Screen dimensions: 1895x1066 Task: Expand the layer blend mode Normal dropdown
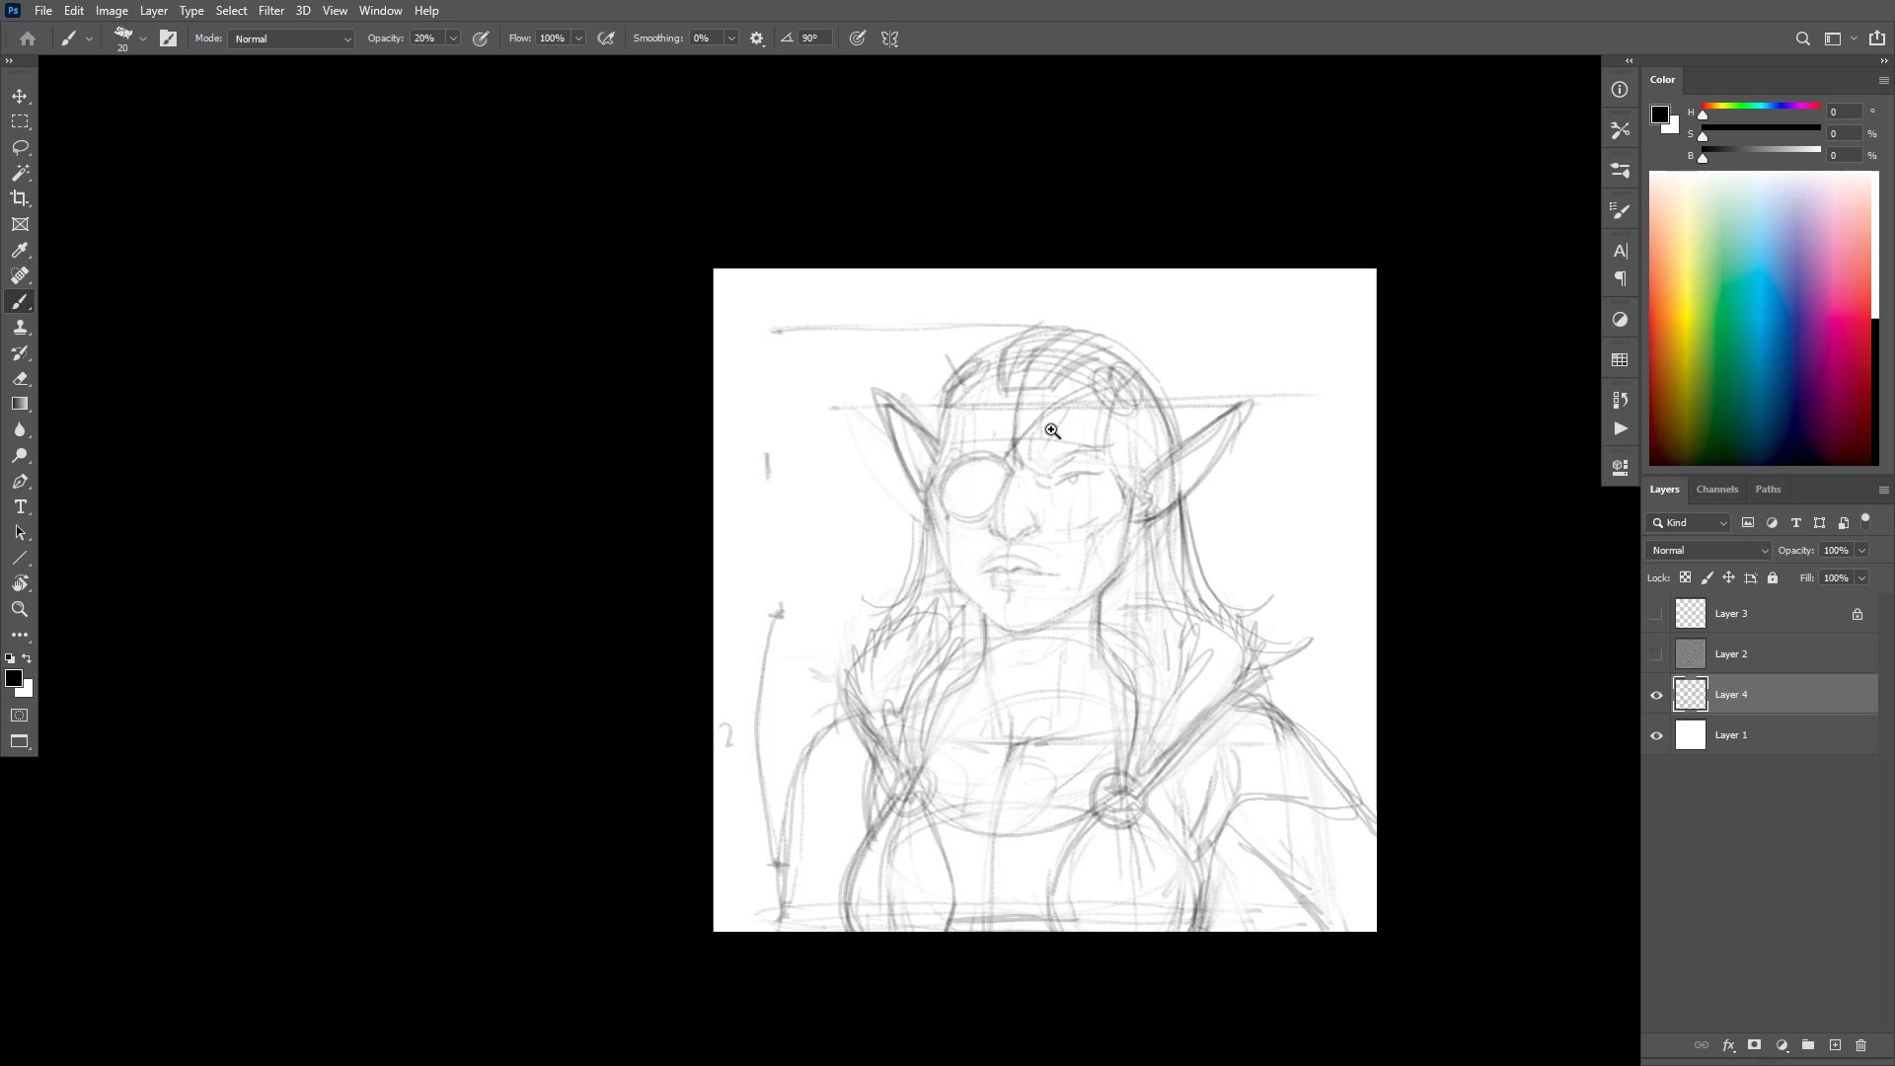tap(1708, 551)
